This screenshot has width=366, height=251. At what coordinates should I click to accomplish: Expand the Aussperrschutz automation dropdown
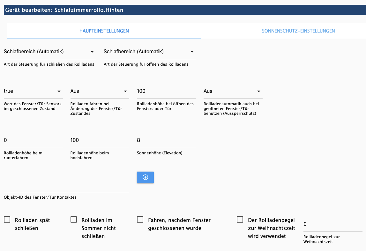233,91
